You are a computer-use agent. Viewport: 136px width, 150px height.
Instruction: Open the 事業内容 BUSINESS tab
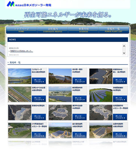click(x=83, y=30)
